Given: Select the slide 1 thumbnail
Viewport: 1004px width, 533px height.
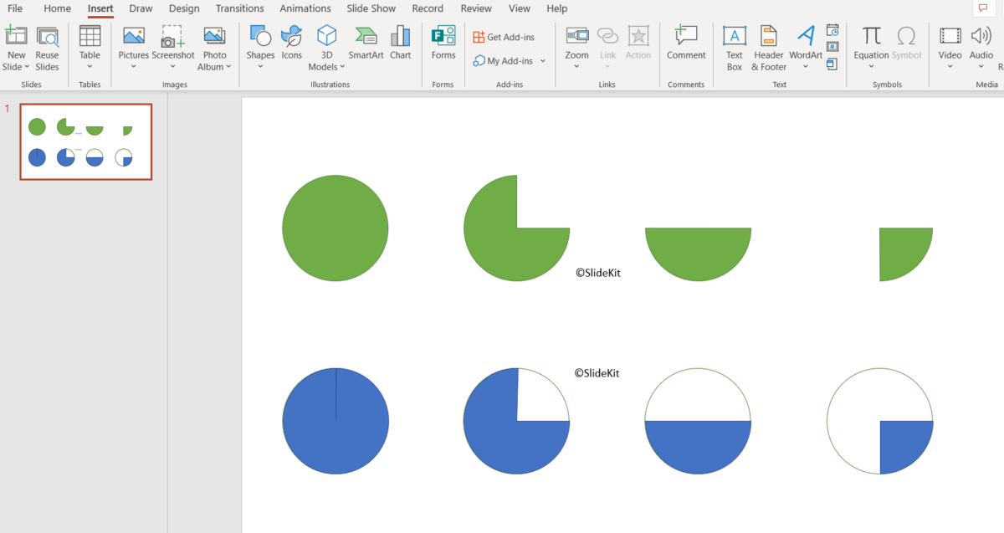Looking at the screenshot, I should 85,141.
